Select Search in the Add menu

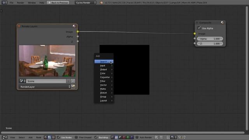click(x=104, y=61)
